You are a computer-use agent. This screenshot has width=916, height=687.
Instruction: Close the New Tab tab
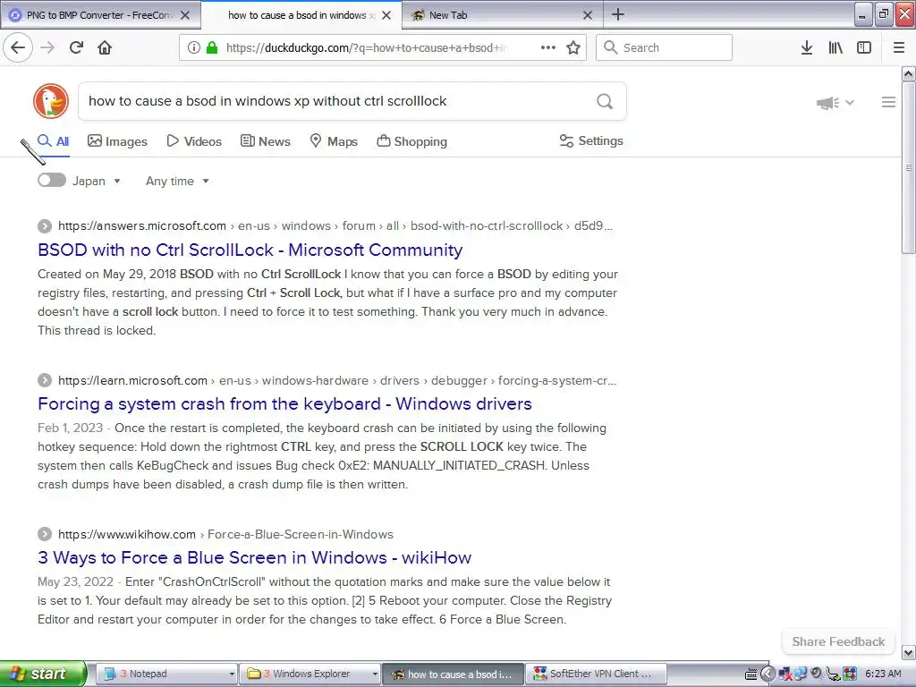coord(588,15)
